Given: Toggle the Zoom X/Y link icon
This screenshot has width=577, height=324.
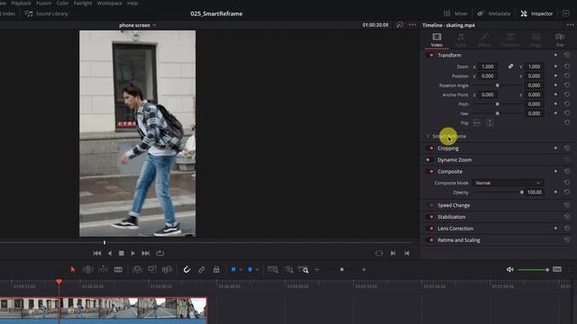Looking at the screenshot, I should (511, 67).
